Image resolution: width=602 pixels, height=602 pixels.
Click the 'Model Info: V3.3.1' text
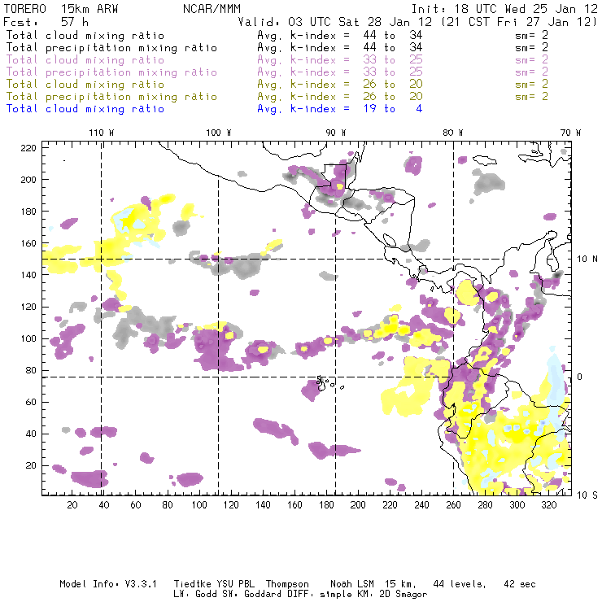[x=108, y=584]
